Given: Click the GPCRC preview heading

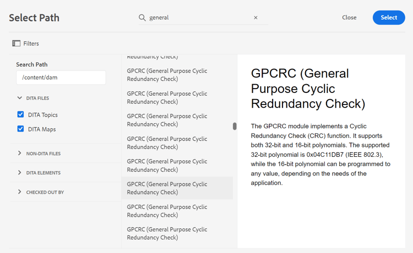Looking at the screenshot, I should [308, 88].
